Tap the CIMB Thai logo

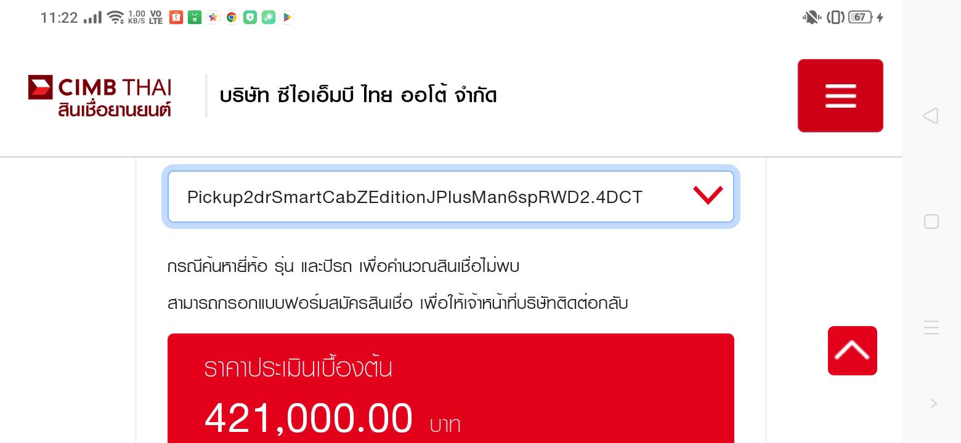(x=100, y=96)
